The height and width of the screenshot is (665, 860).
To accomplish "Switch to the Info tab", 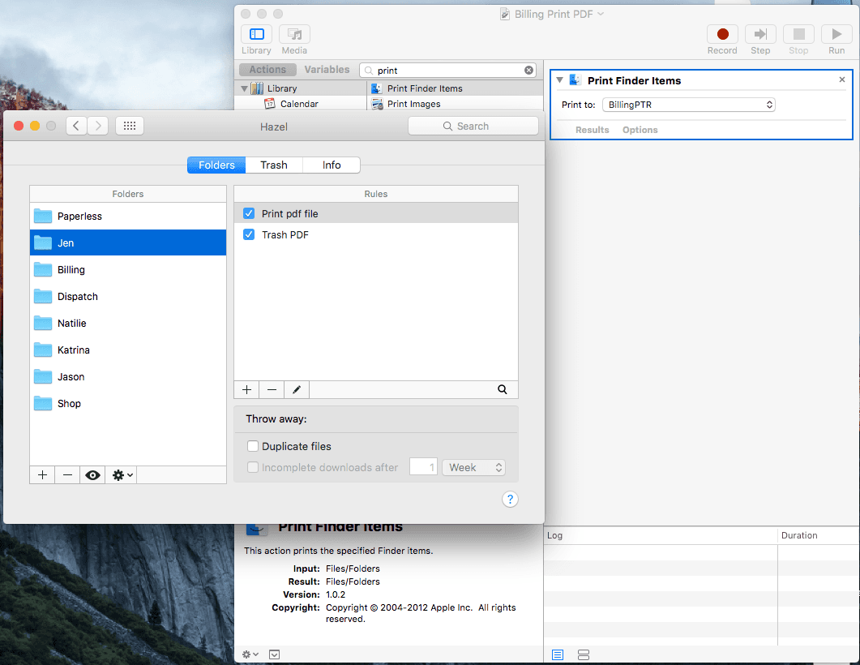I will pyautogui.click(x=332, y=165).
